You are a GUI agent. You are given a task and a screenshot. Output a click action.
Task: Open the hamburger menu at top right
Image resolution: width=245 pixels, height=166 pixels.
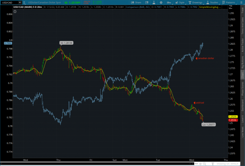pos(241,2)
